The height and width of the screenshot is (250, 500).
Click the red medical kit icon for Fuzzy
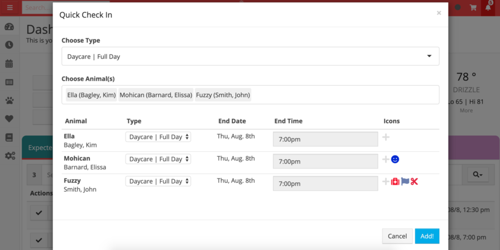(395, 182)
